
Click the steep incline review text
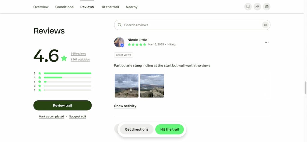(x=162, y=66)
